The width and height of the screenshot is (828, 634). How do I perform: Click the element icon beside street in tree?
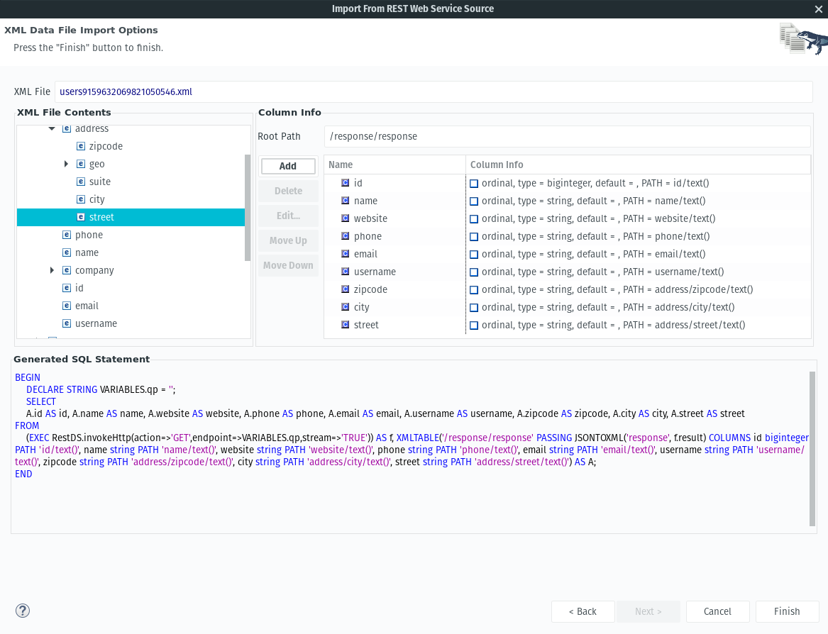click(x=81, y=217)
